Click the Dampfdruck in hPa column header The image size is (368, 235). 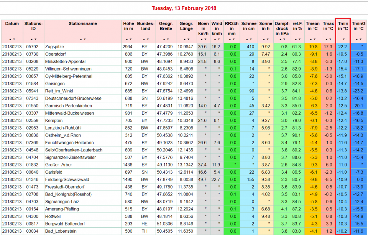click(x=281, y=28)
